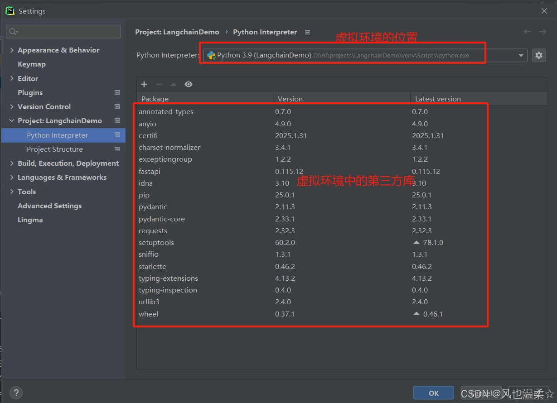The image size is (557, 403).
Task: Select the typing-extensions package row
Action: [342, 278]
